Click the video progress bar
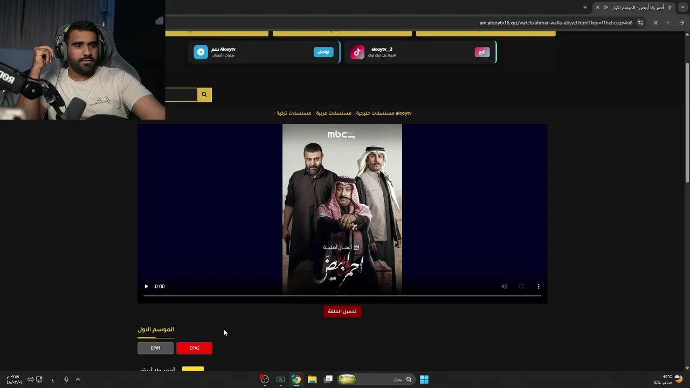Screen dimensions: 690x388 [342, 295]
